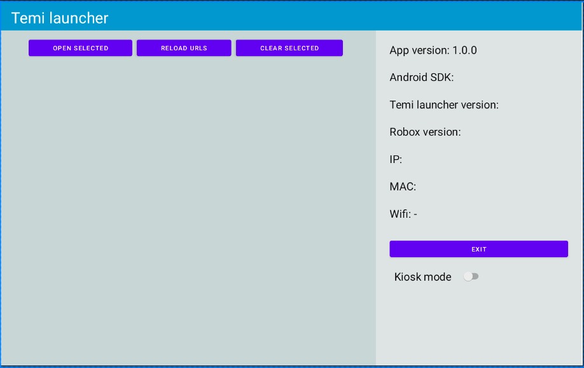Click the IP label
This screenshot has width=584, height=368.
[x=396, y=160]
